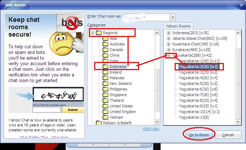246x150 pixels.
Task: Select room Yogyakarta:3(25) [w2]
Action: pos(198,72)
